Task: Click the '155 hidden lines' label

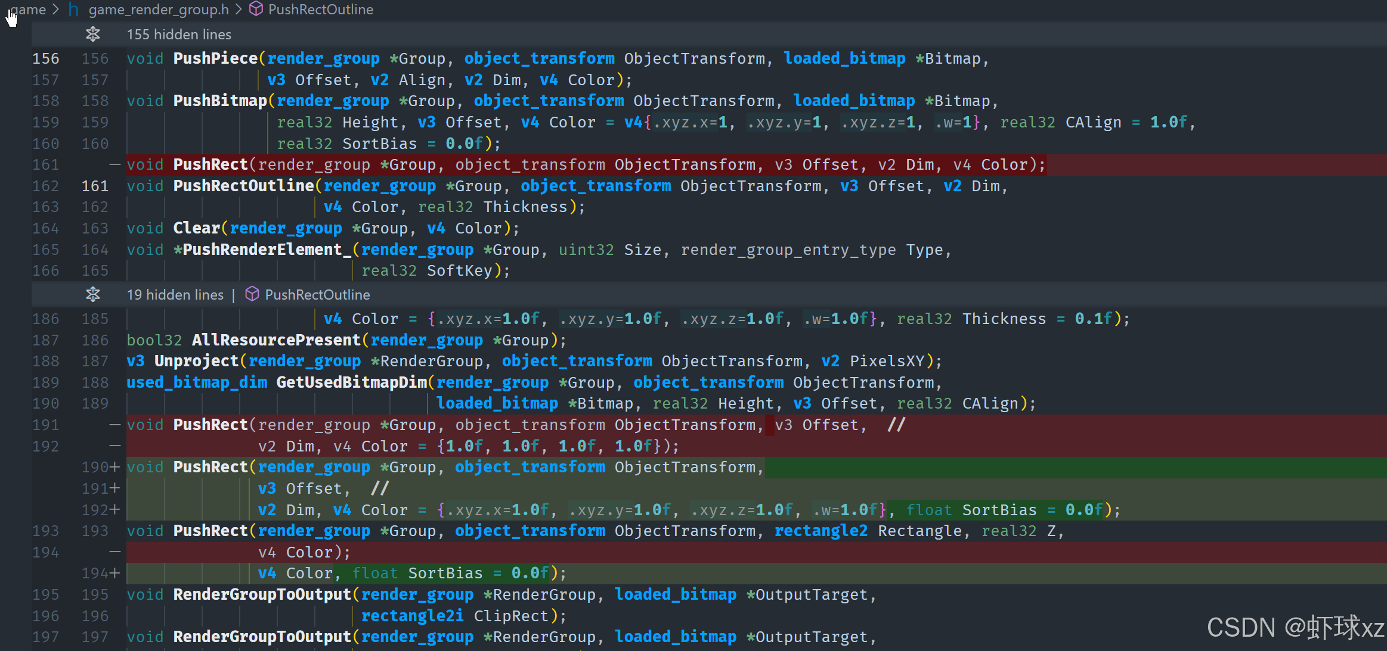Action: click(179, 35)
